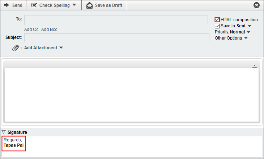Expand the Other Options menu
The width and height of the screenshot is (264, 159).
tap(246, 38)
